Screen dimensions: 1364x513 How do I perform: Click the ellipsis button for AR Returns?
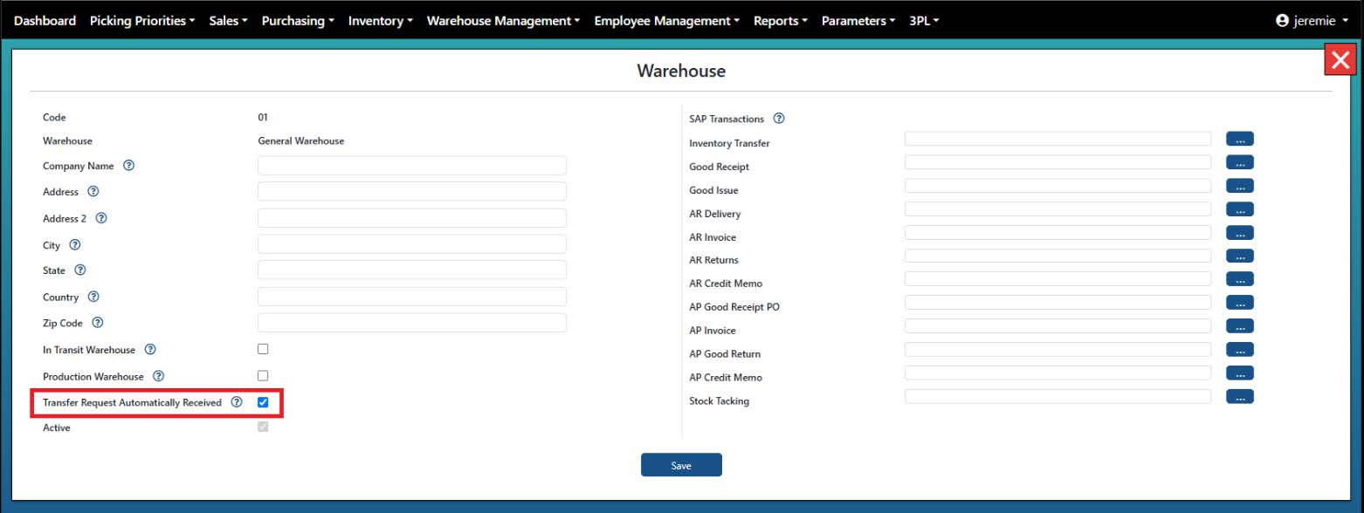pyautogui.click(x=1240, y=256)
